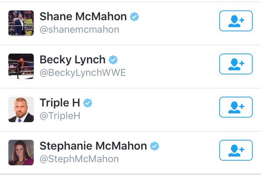Tap the verified badge next to Triple H
The width and height of the screenshot is (261, 175).
(x=88, y=103)
